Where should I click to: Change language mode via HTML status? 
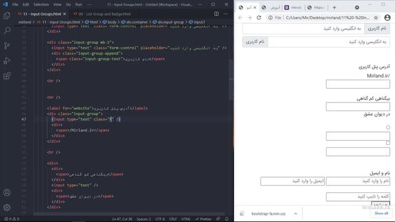(x=186, y=219)
